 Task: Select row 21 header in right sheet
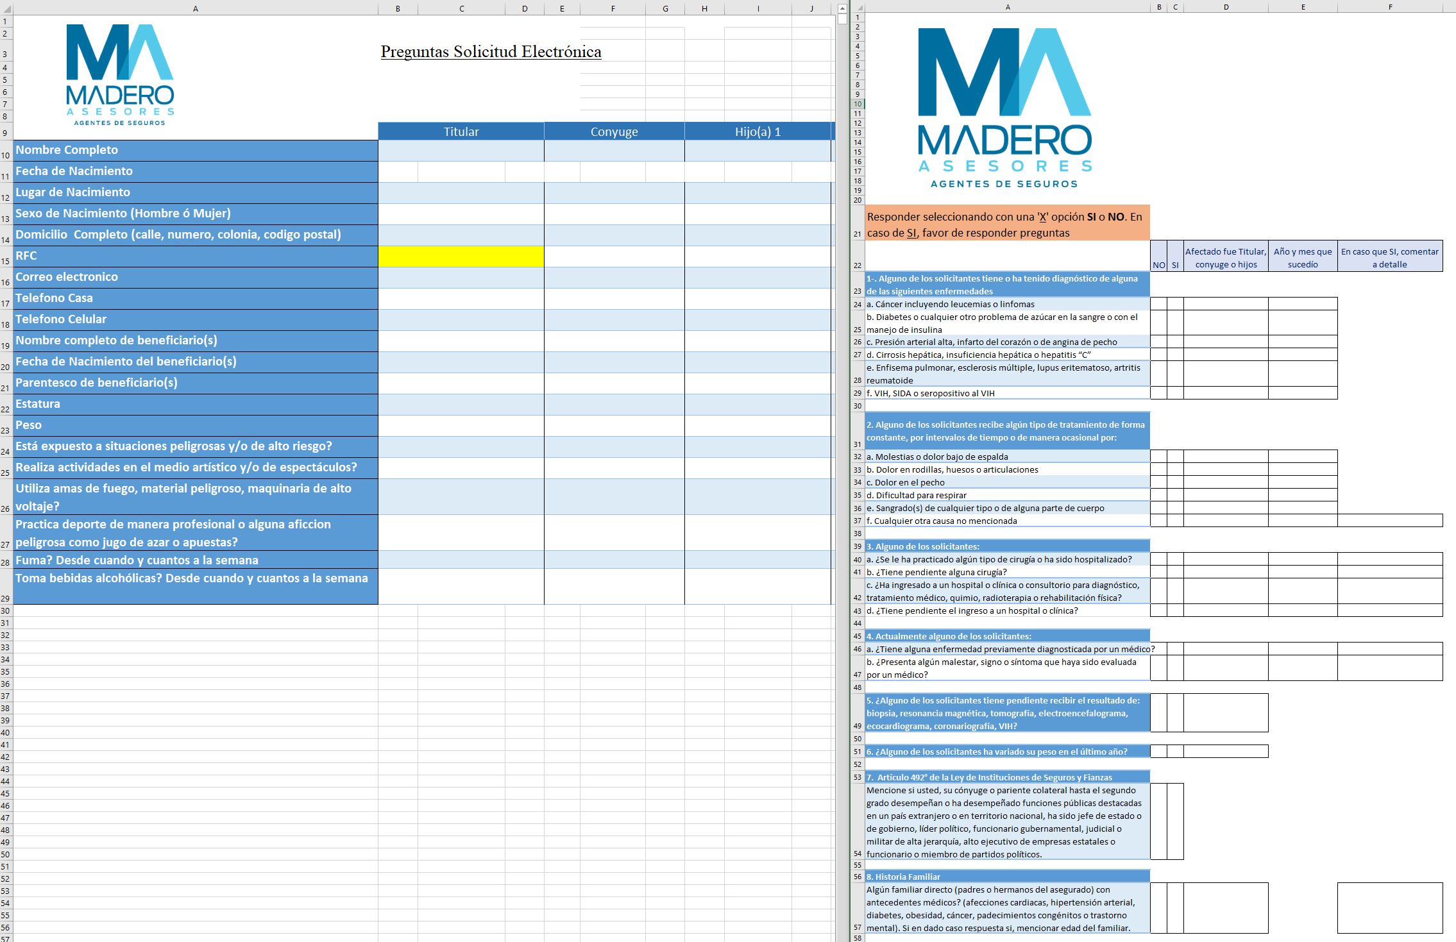point(858,223)
